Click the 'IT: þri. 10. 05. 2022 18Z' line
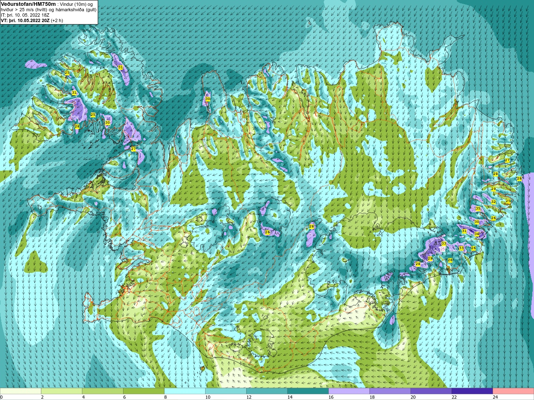This screenshot has width=534, height=400. coord(25,15)
